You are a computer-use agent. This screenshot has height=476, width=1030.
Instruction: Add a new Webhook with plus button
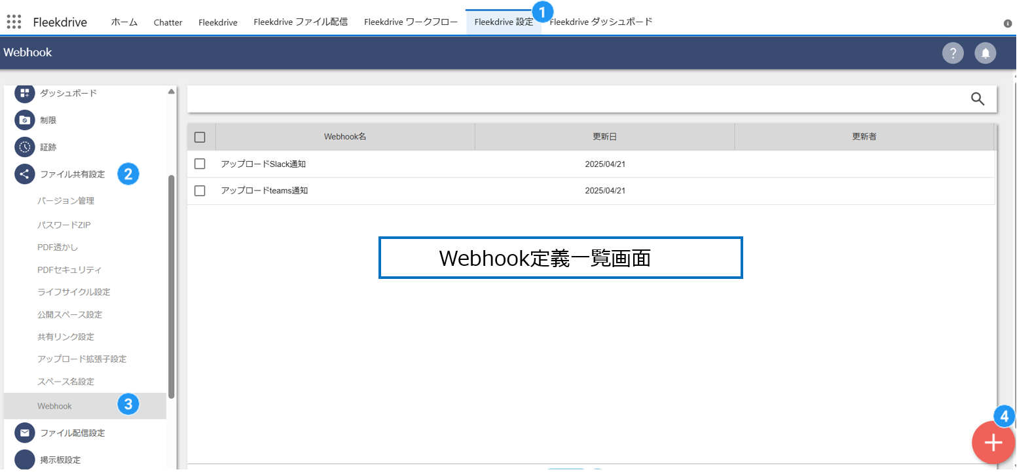[993, 443]
